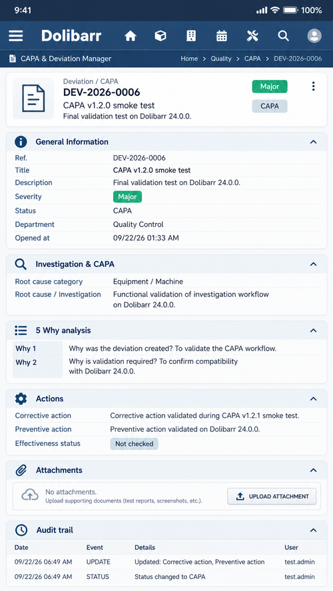Click the Audit trail clock icon
The image size is (333, 591).
point(21,530)
